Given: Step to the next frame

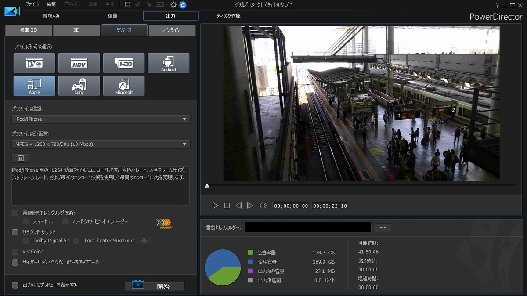Looking at the screenshot, I should [x=250, y=206].
